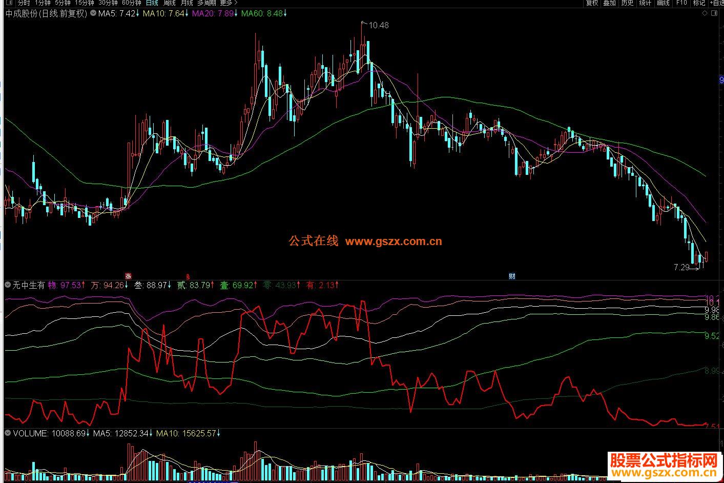Switch to 月线 monthly chart
This screenshot has height=483, width=724.
click(x=187, y=3)
